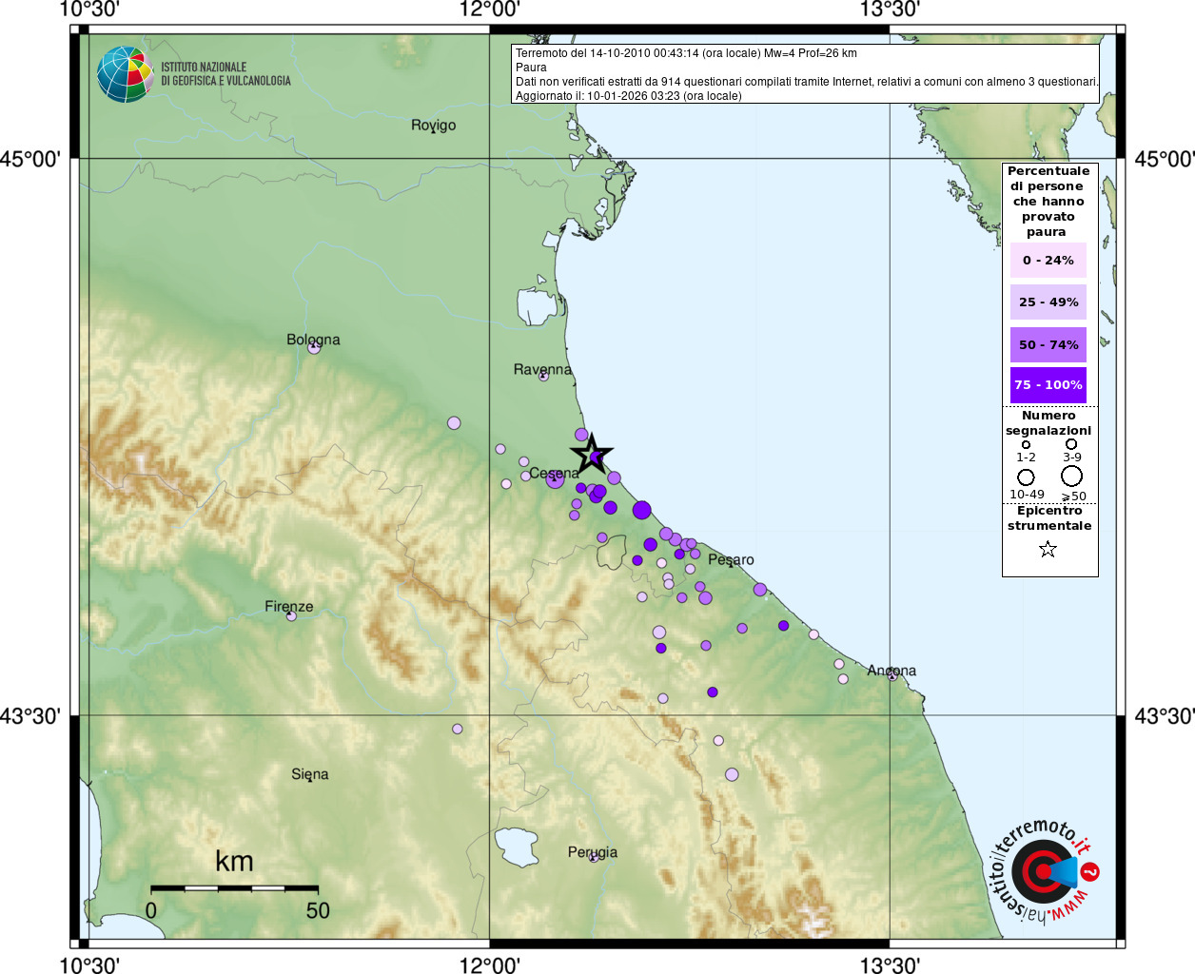The height and width of the screenshot is (974, 1195).
Task: Pick the 75 - 100% legend swatch
Action: click(x=1048, y=385)
